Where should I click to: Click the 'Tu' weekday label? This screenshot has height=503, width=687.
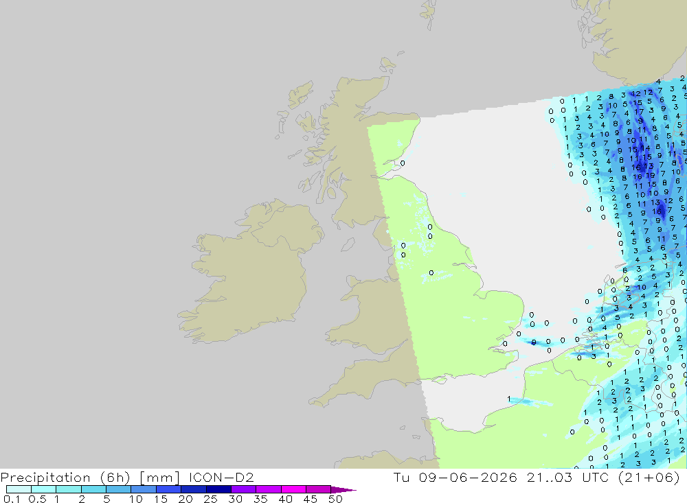pos(401,477)
